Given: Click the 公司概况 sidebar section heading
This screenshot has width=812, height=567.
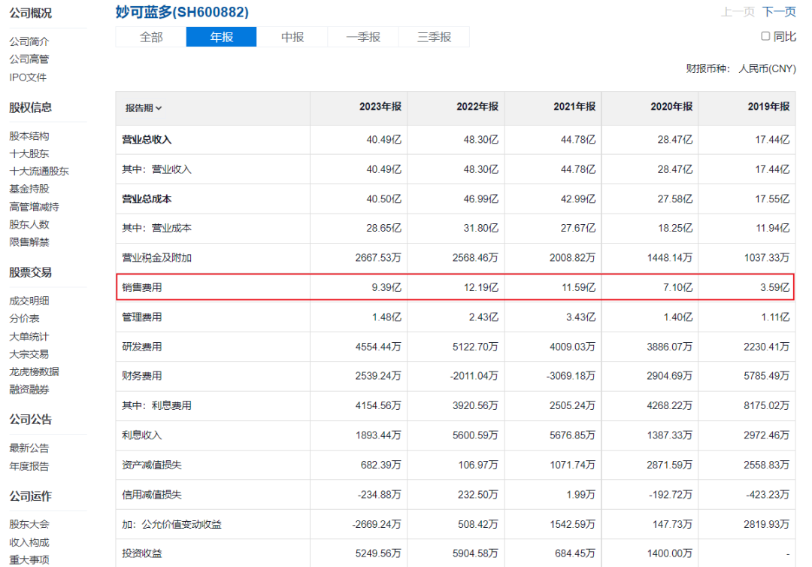Looking at the screenshot, I should [31, 13].
